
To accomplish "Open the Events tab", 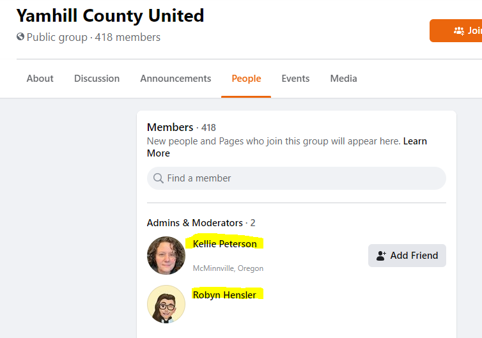I will point(295,79).
